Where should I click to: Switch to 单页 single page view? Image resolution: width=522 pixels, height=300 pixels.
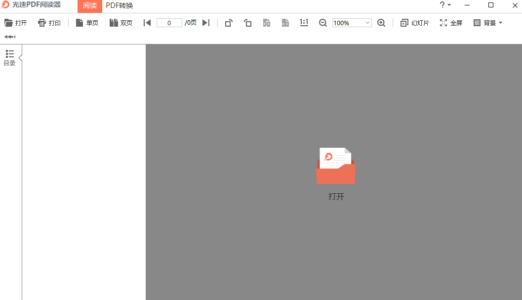[x=87, y=23]
